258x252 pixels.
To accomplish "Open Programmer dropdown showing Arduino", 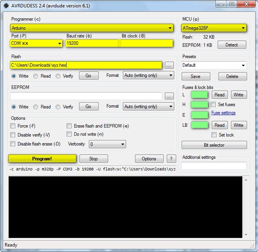I will point(92,28).
